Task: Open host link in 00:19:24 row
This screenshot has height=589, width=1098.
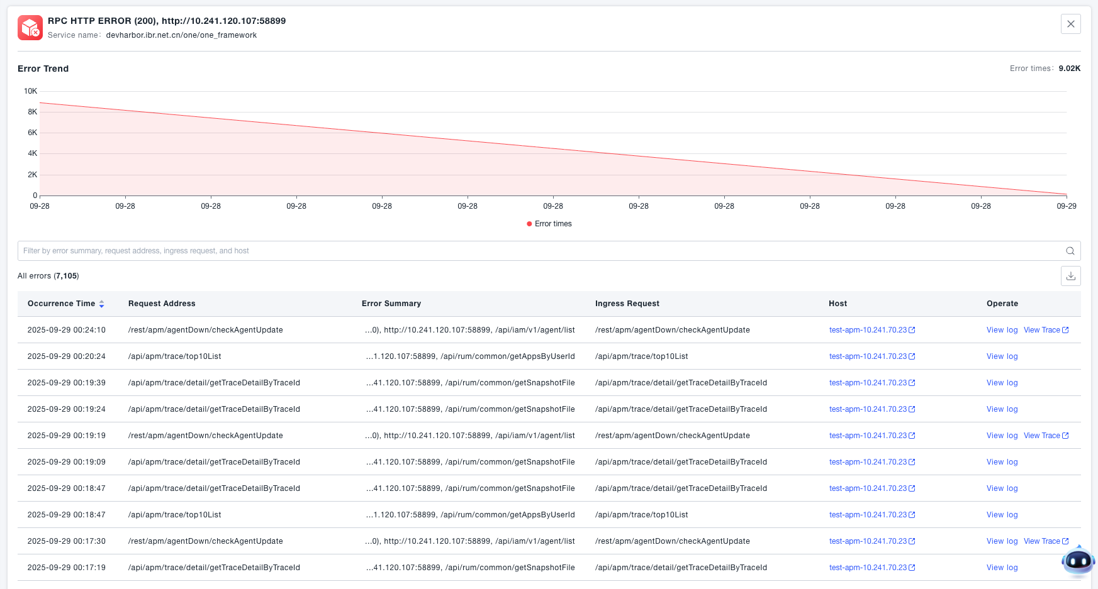Action: point(868,409)
